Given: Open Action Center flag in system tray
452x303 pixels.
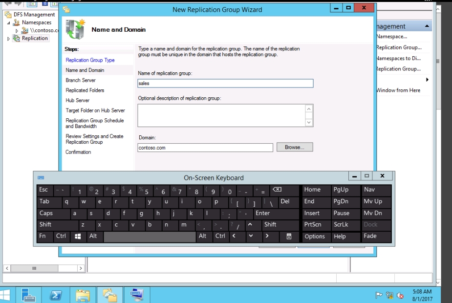Looking at the screenshot, I should (x=379, y=295).
